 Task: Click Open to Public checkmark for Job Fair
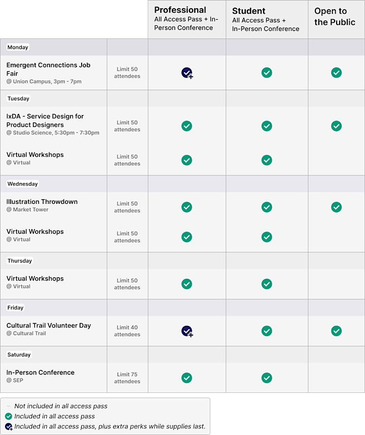tap(337, 72)
